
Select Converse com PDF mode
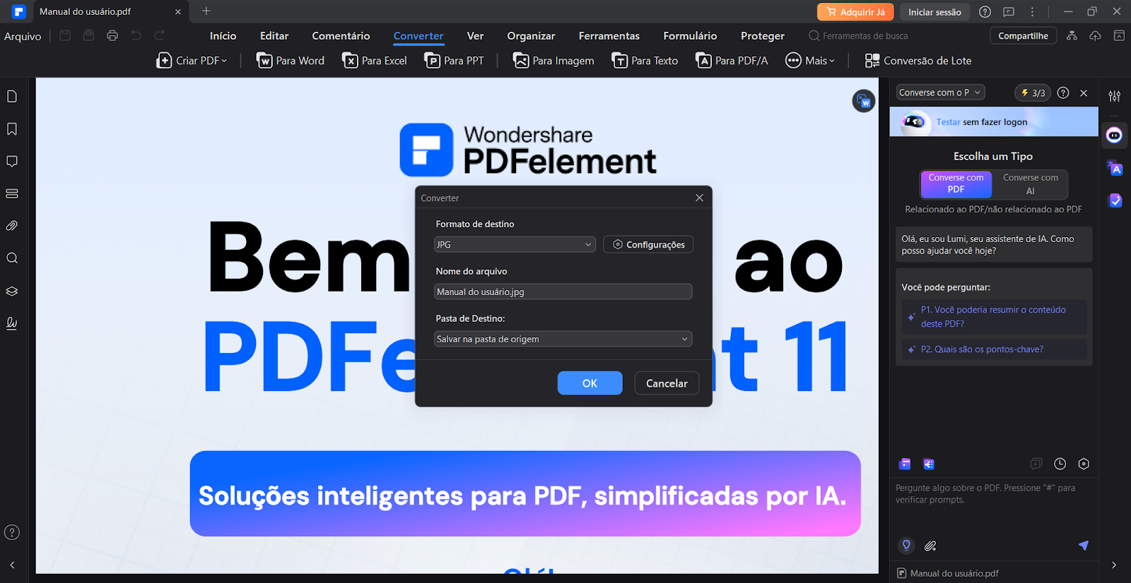(x=956, y=184)
